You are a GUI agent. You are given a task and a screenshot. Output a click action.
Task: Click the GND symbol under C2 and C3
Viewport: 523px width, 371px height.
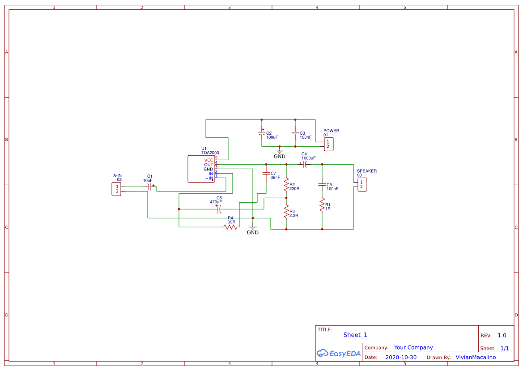(280, 153)
